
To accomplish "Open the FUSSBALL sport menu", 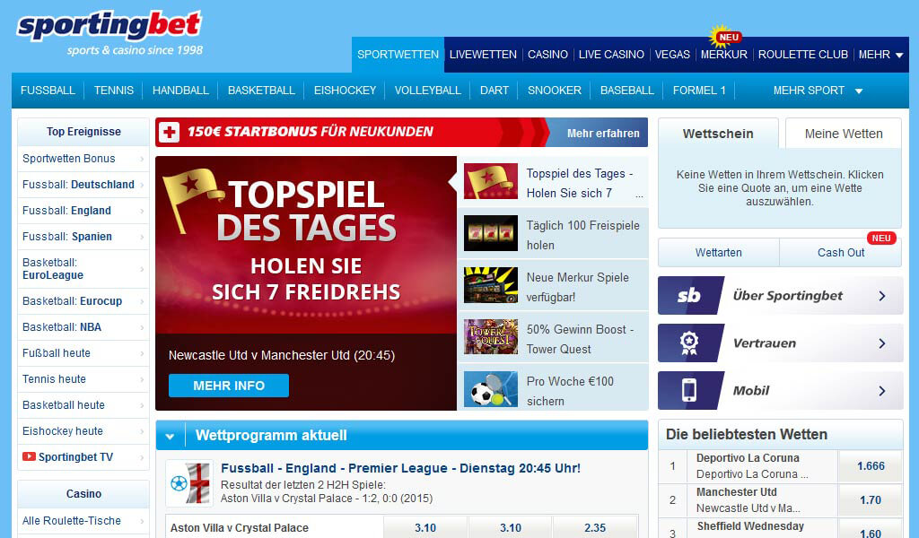I will pyautogui.click(x=48, y=91).
